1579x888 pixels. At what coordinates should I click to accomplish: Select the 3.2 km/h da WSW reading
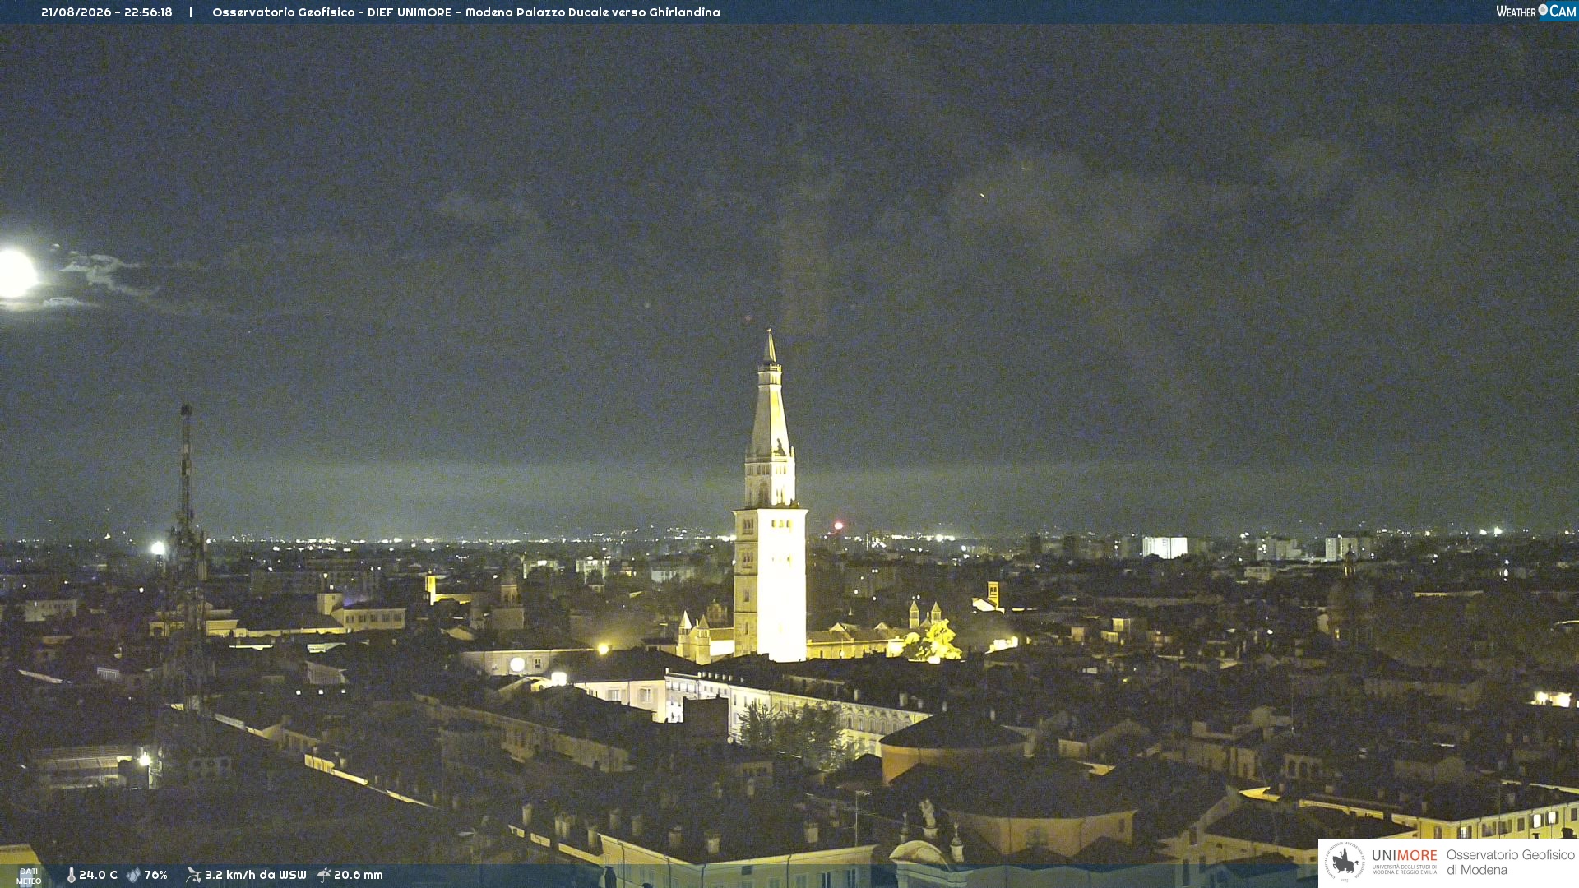coord(255,875)
